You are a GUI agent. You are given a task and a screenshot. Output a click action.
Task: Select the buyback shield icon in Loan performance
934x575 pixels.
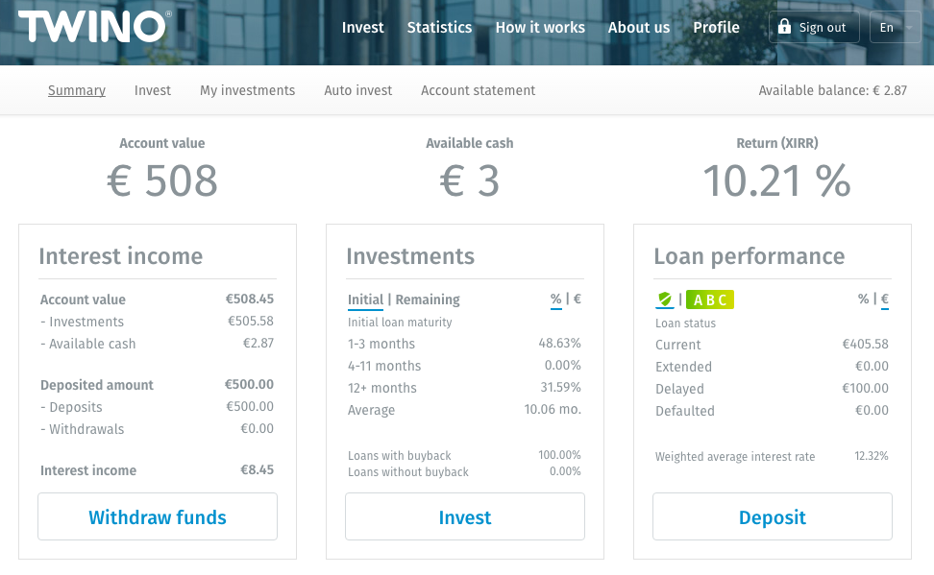tap(664, 299)
